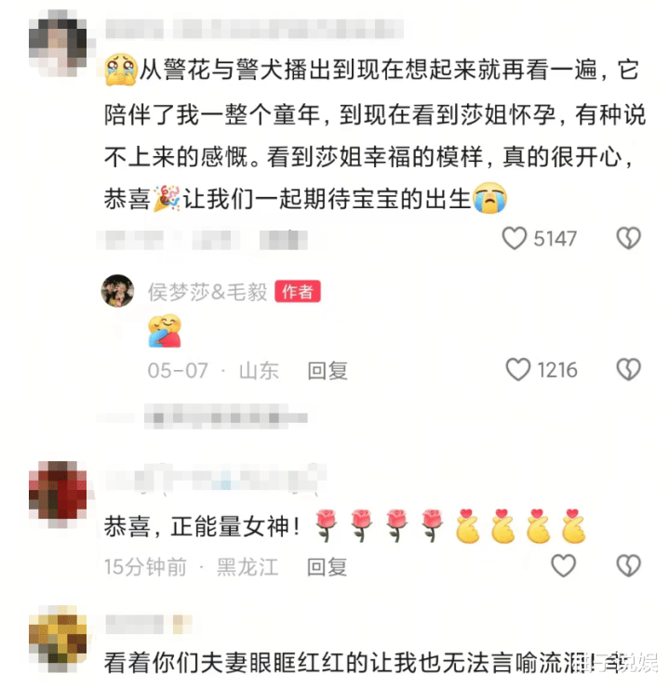The image size is (669, 687).
Task: Select the 恭喜，正能量女神 comment text
Action: 202,526
